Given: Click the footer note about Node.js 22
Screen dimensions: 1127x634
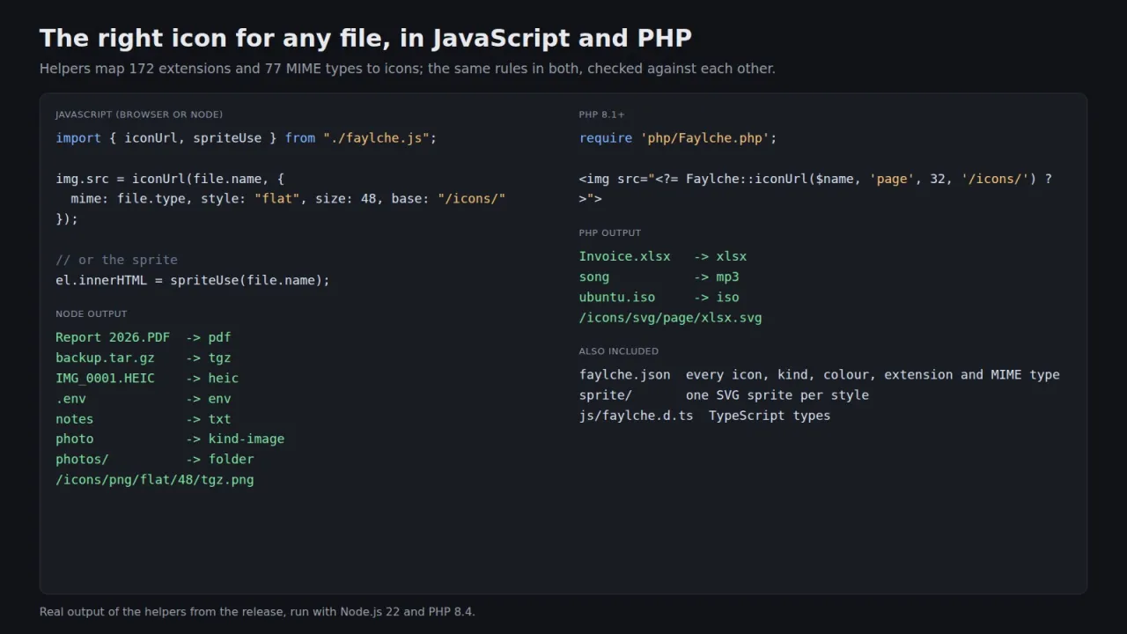Looking at the screenshot, I should [x=257, y=611].
